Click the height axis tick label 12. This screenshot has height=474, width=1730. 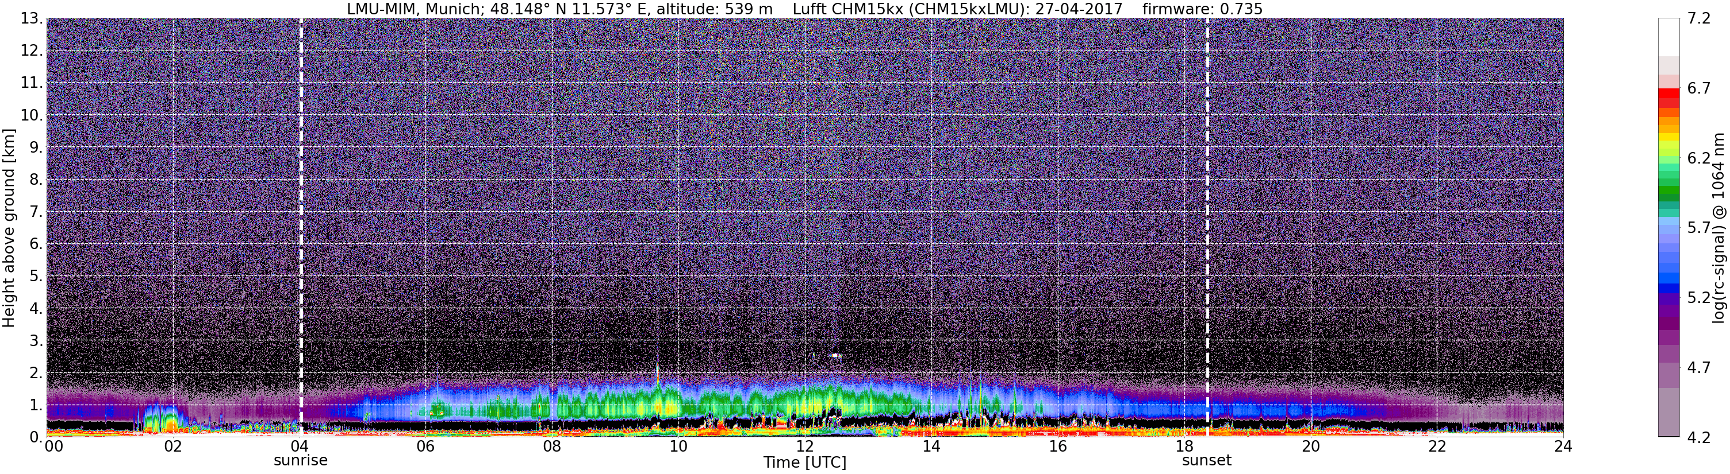[x=32, y=51]
